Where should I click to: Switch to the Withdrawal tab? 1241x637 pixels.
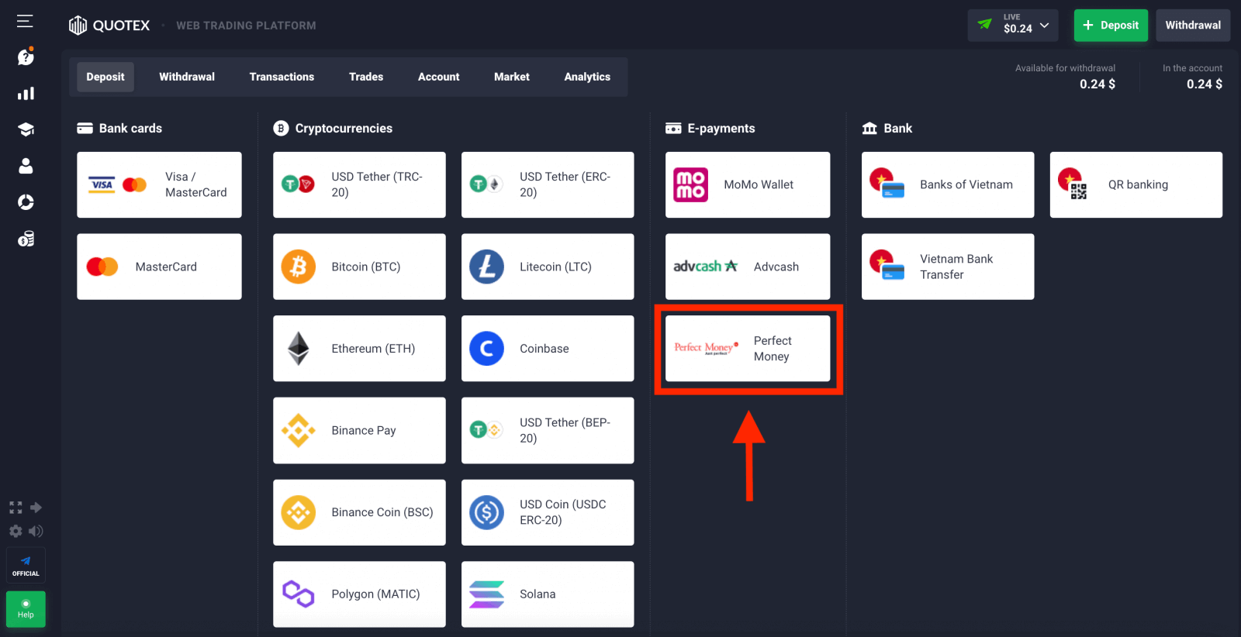187,77
